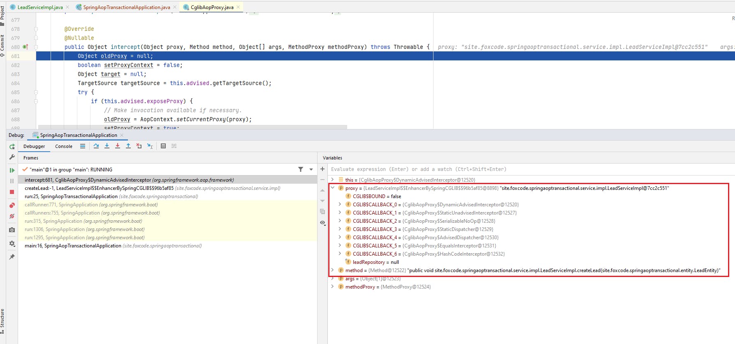Viewport: 735px width, 344px height.
Task: Click the Step Into icon
Action: point(107,146)
